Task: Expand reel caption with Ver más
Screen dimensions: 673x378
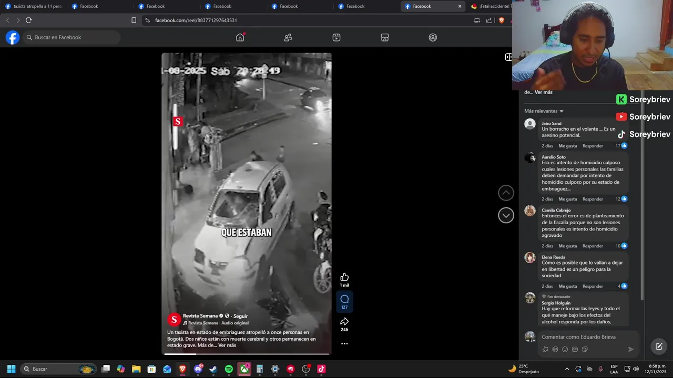Action: 227,345
